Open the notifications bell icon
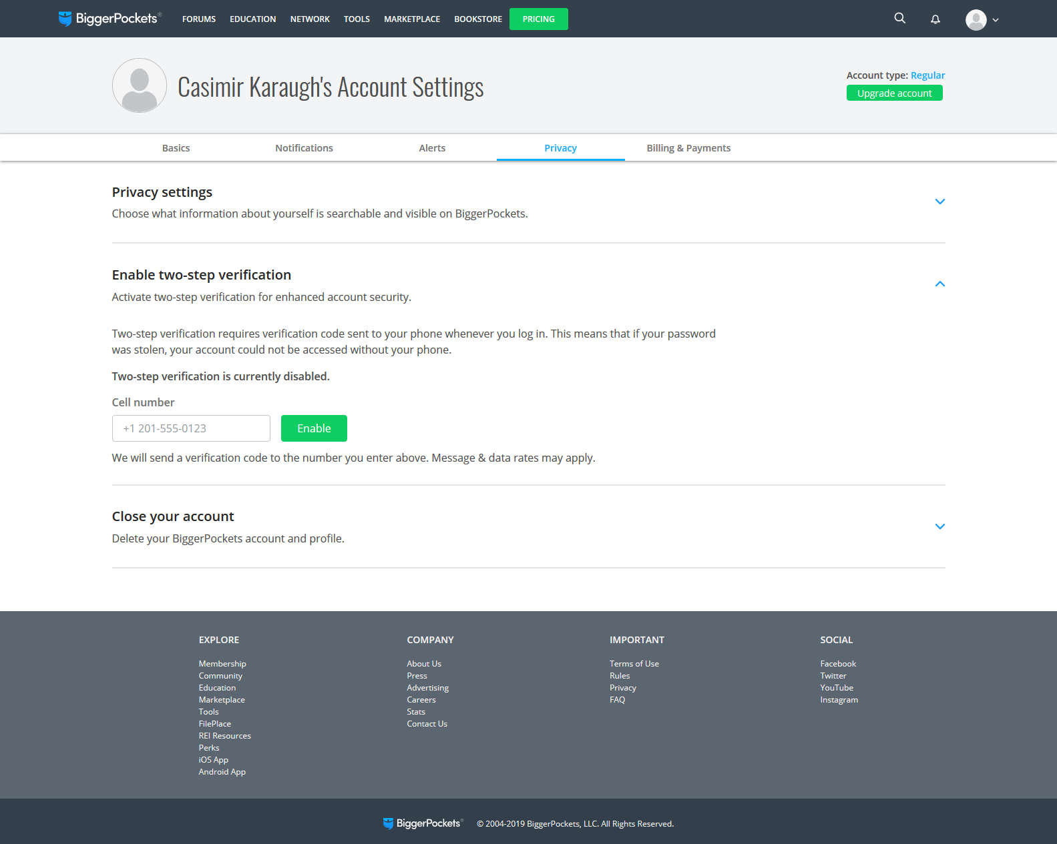The height and width of the screenshot is (844, 1057). coord(935,19)
